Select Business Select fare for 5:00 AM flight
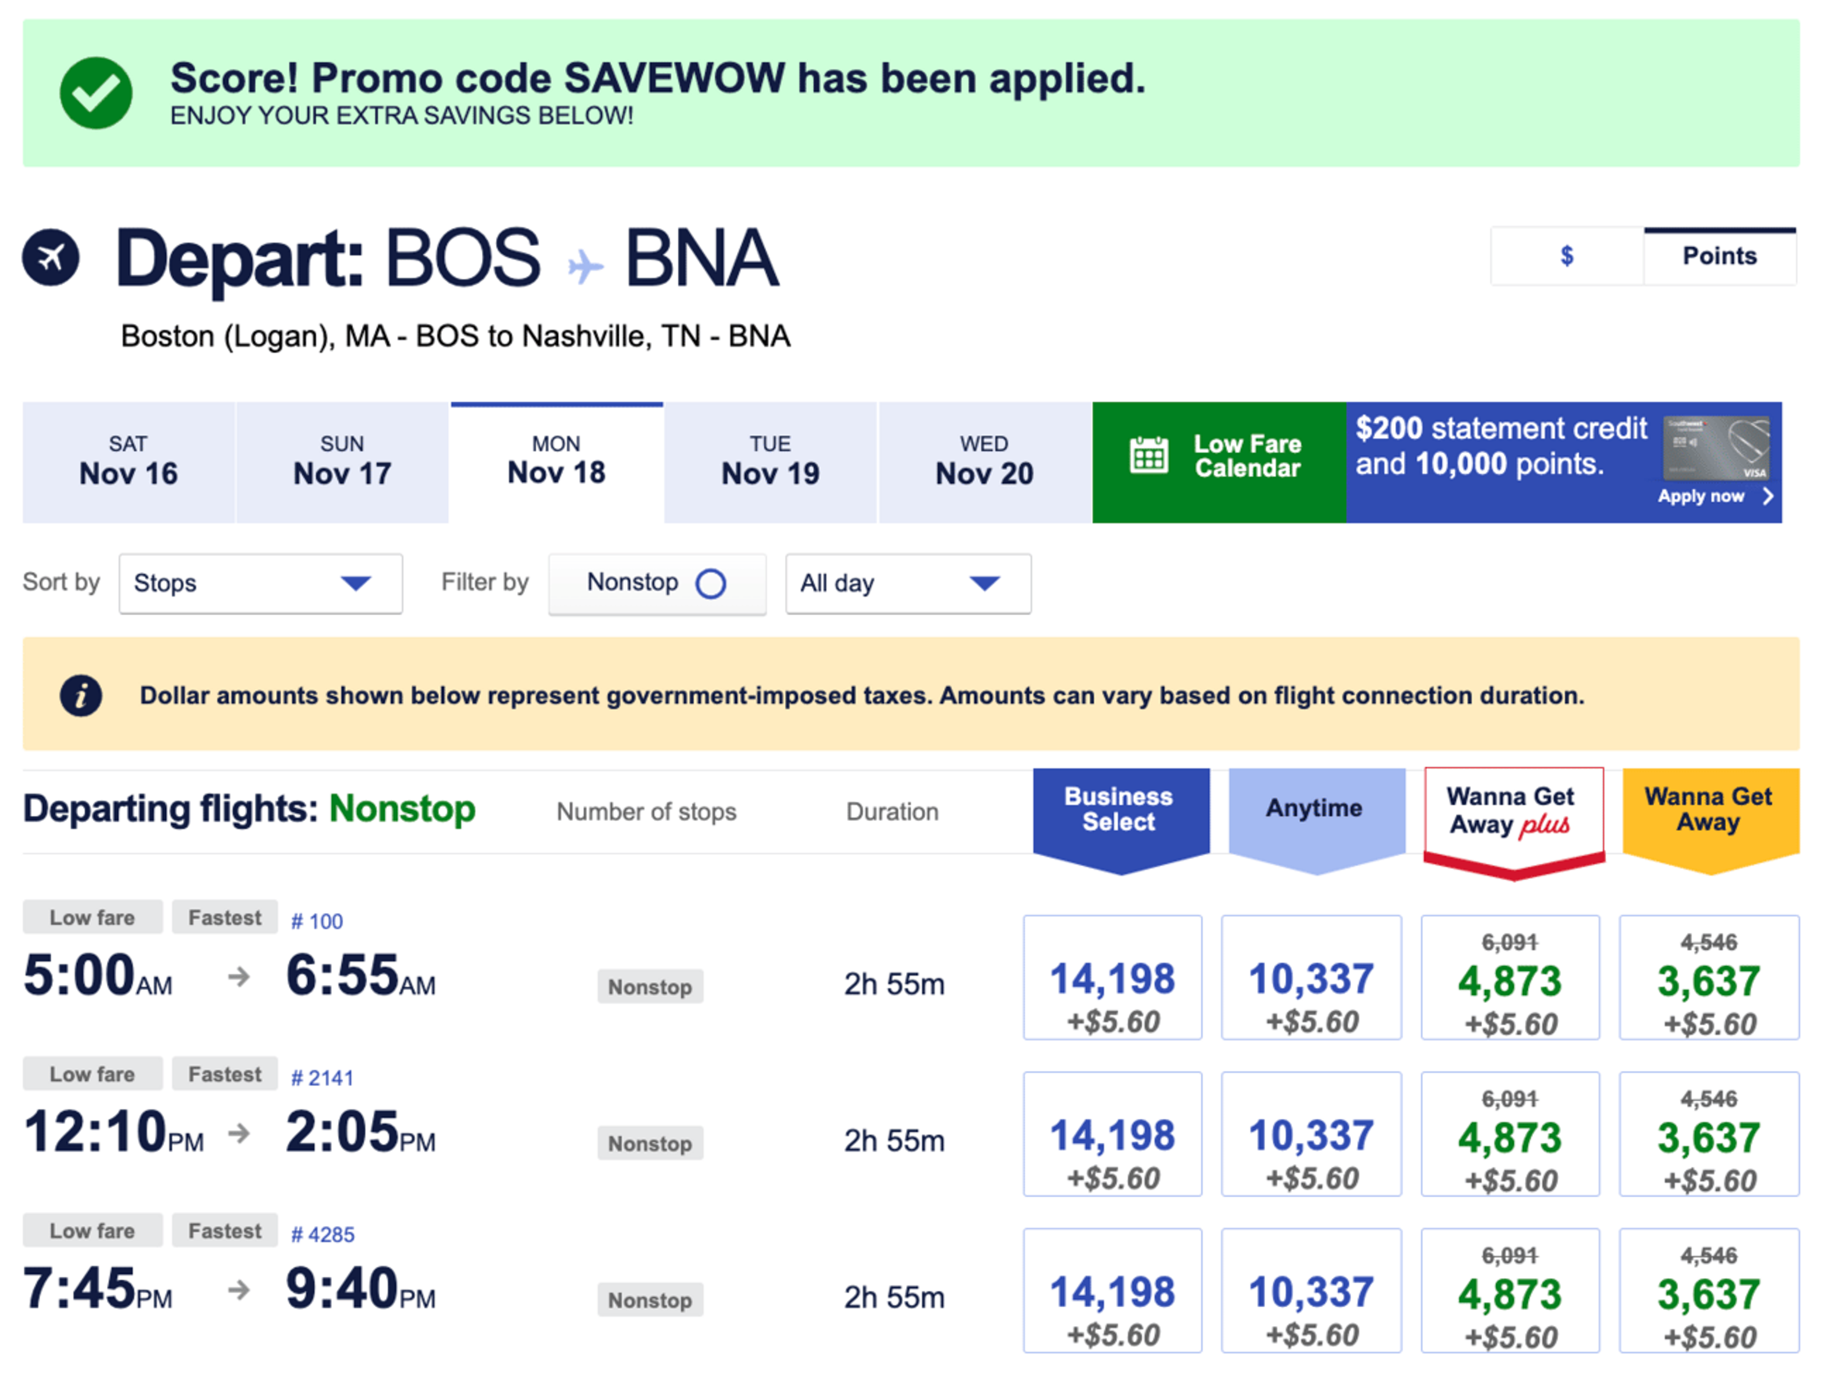1821x1377 pixels. point(1112,978)
